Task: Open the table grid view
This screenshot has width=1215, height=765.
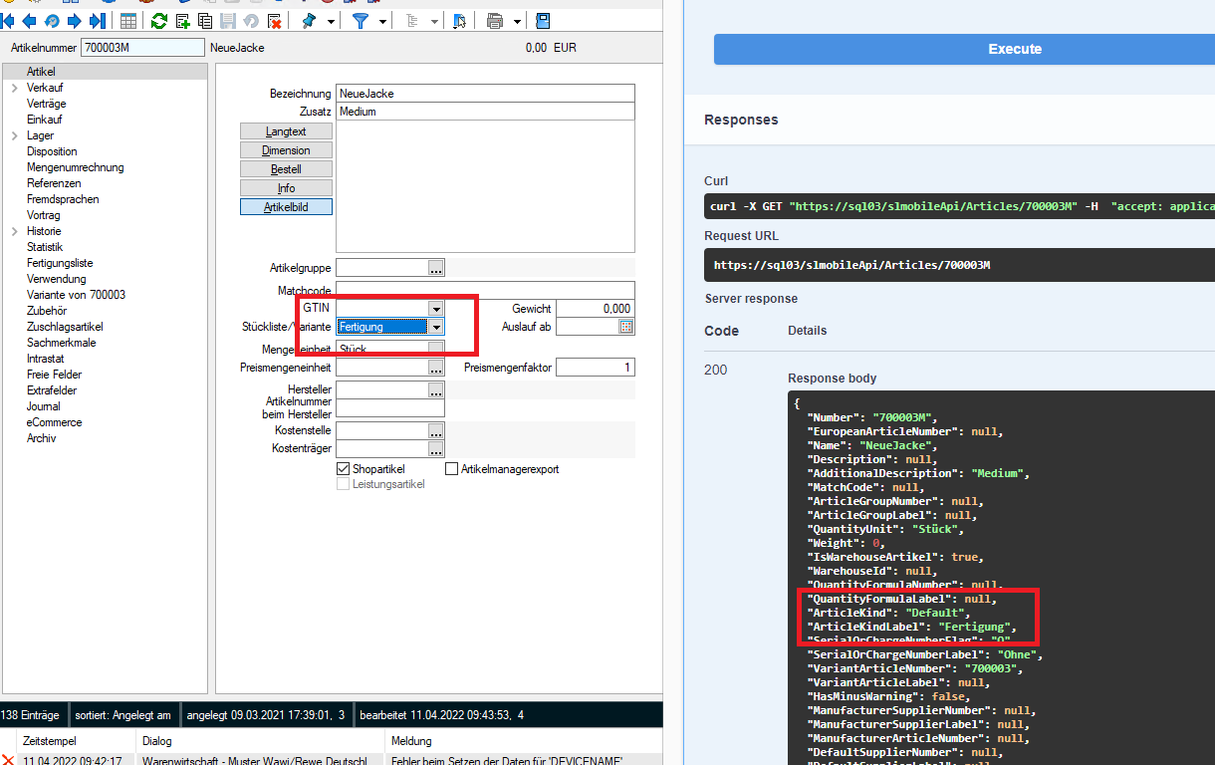Action: click(127, 20)
